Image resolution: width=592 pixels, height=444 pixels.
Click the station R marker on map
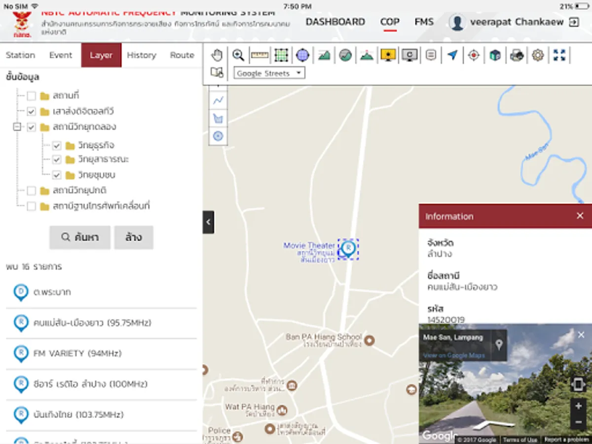pos(348,248)
